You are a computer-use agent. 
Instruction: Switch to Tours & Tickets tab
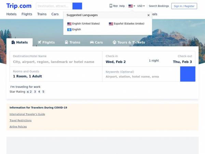click(x=129, y=42)
